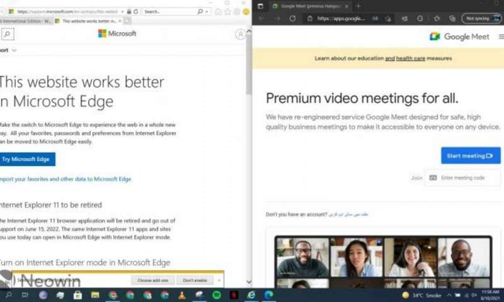Click the smiley feedback icon in Internet Explorer
Viewport: 504px width, 302px height.
(x=246, y=11)
